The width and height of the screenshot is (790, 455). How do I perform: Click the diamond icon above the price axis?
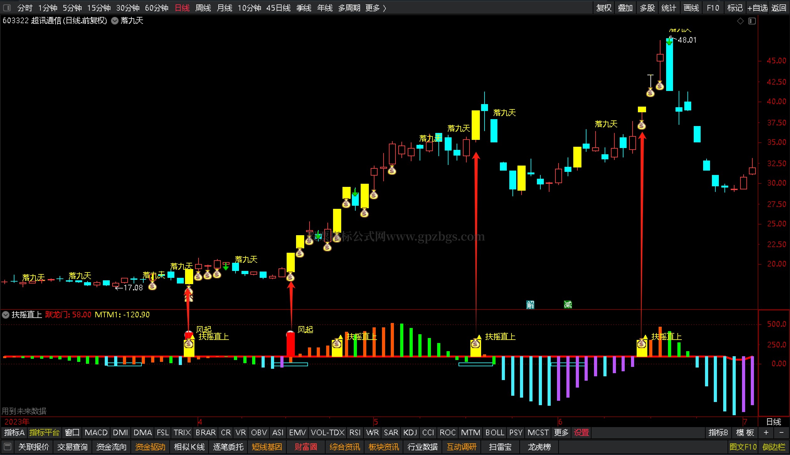[x=740, y=21]
